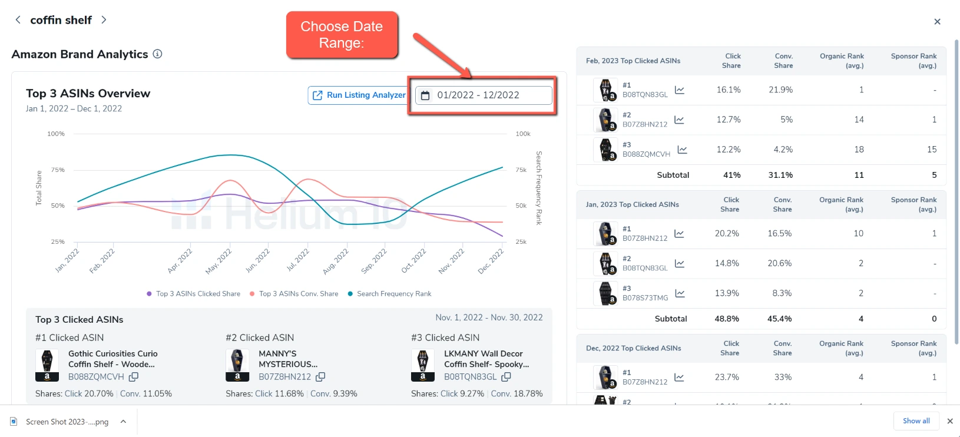Click the info icon beside Amazon Brand Analytics
This screenshot has width=960, height=437.
pyautogui.click(x=157, y=54)
